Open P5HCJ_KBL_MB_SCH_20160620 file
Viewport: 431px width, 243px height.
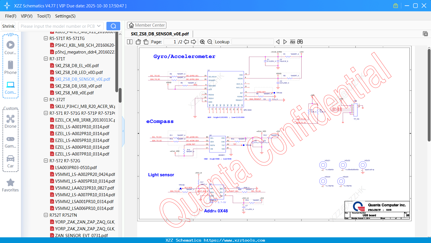(x=85, y=45)
